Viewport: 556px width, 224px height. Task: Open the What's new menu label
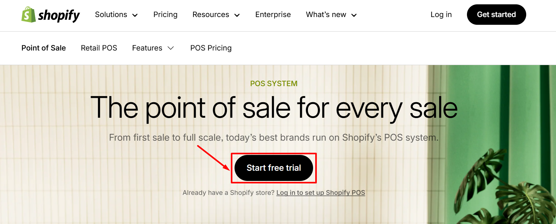326,15
